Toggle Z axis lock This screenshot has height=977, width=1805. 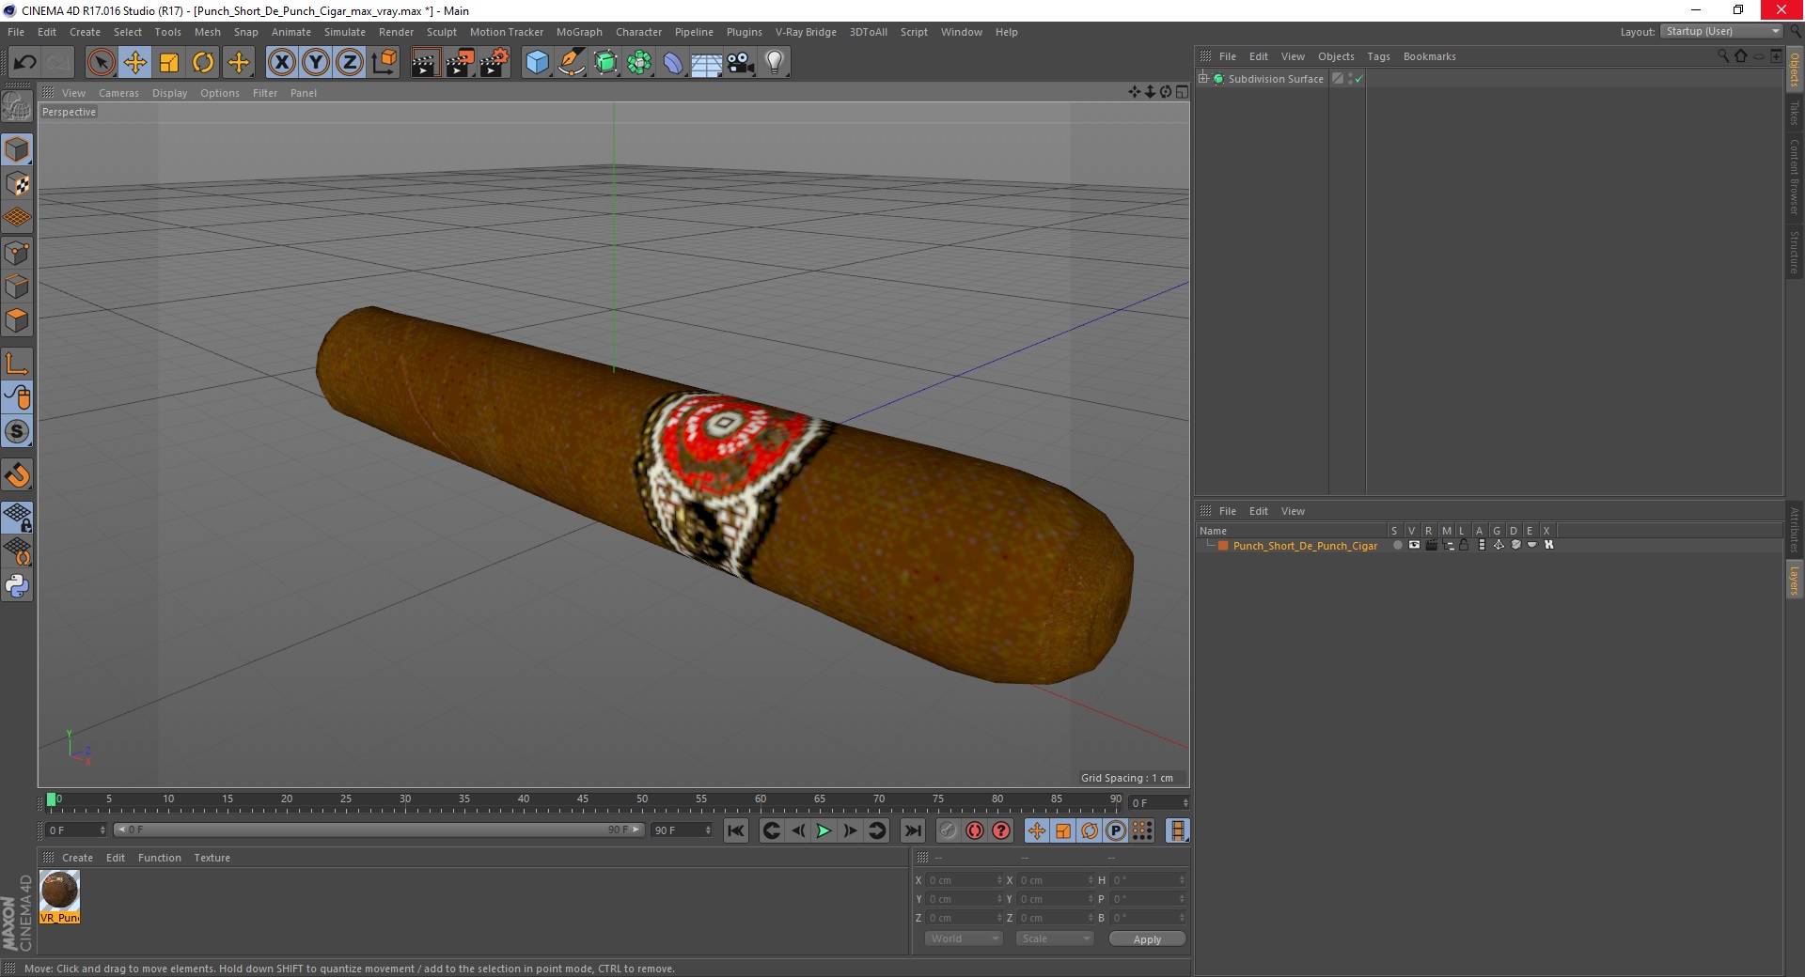coord(350,63)
